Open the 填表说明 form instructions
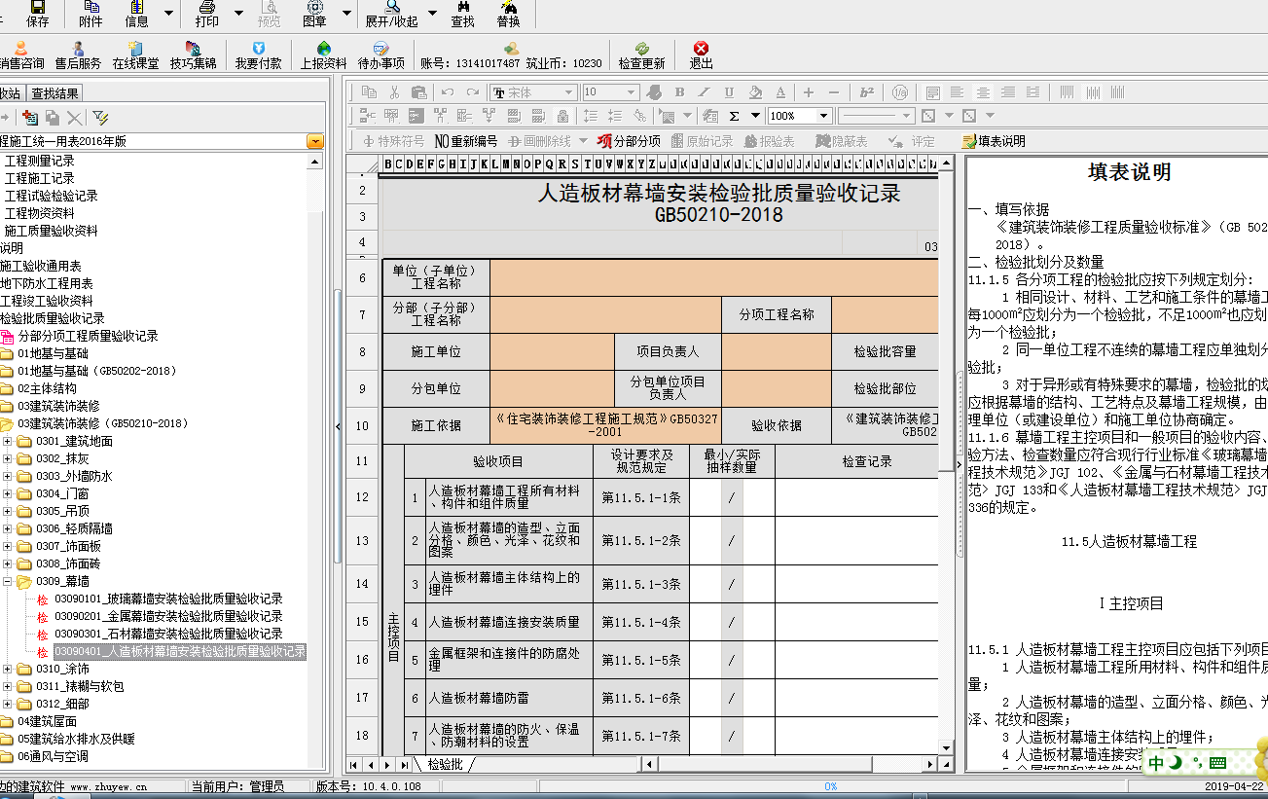Viewport: 1268px width, 799px height. 993,141
